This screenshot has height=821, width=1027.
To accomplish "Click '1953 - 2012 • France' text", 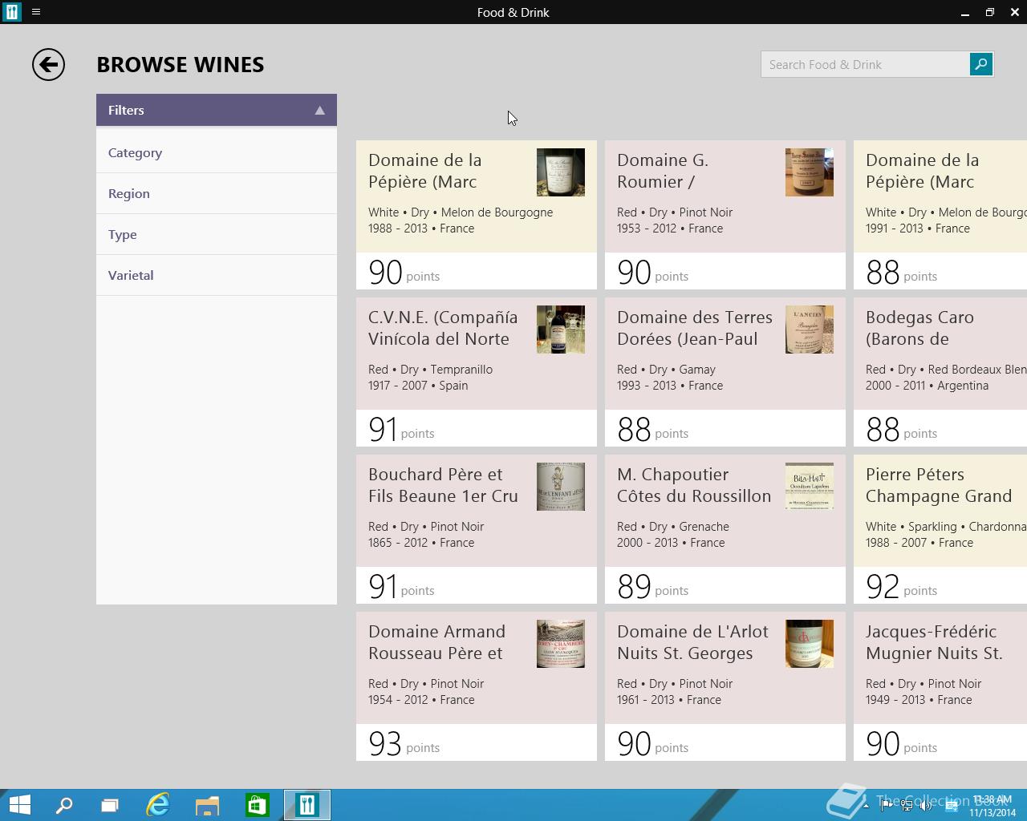I will pos(670,229).
